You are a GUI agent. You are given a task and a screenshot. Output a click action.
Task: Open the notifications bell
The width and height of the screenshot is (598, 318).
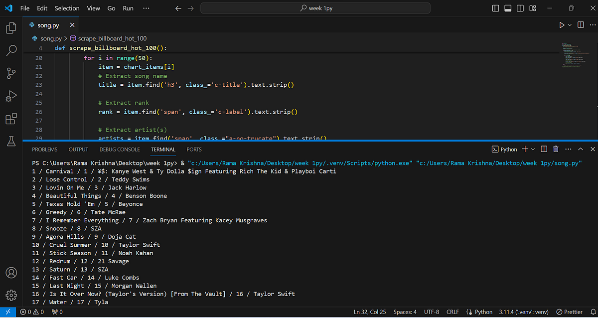pos(593,312)
